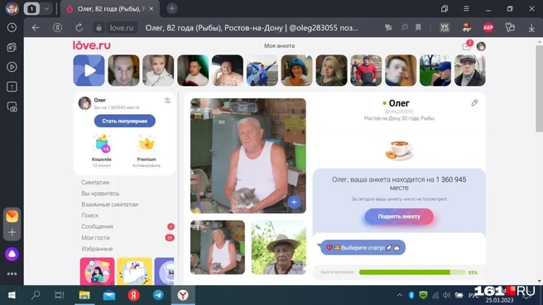
Task: Open the sidebar three-dots more menu
Action: [12, 274]
